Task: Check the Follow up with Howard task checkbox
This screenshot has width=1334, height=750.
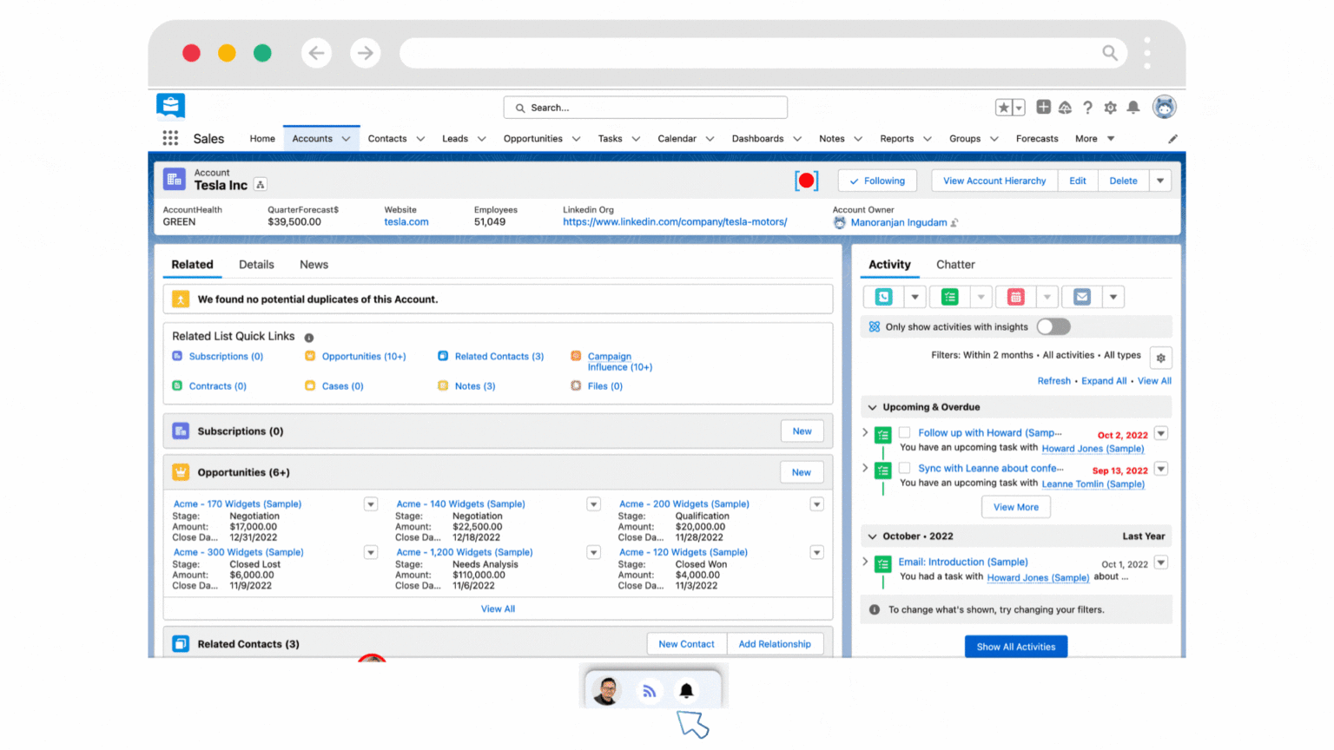Action: click(904, 432)
